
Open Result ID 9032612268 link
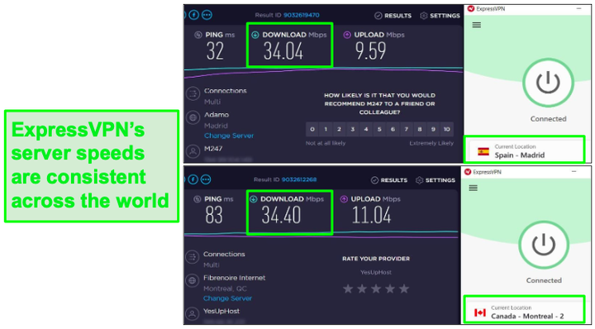coord(299,179)
